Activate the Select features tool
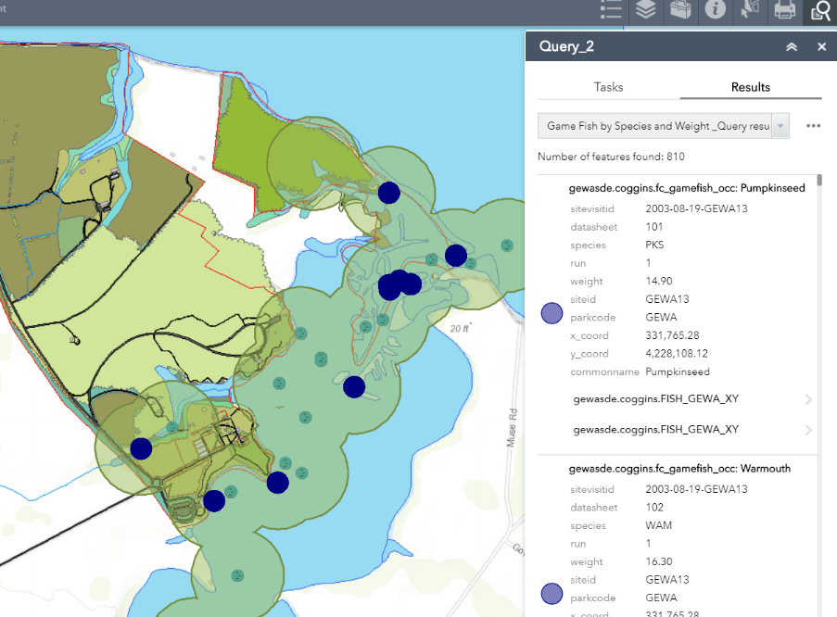 click(x=749, y=10)
